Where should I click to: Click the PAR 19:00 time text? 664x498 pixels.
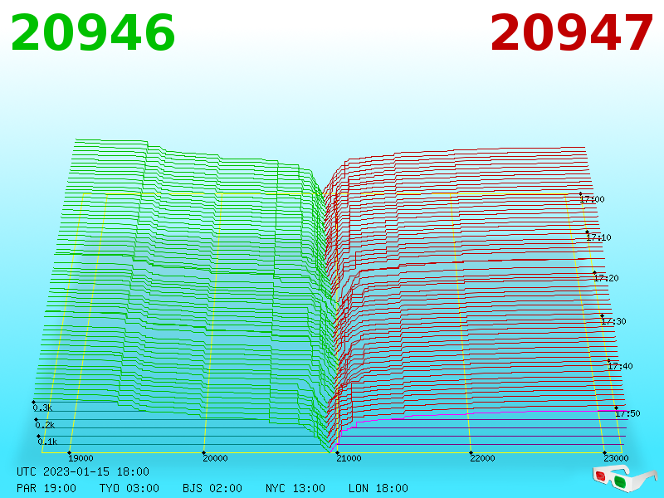(x=46, y=488)
